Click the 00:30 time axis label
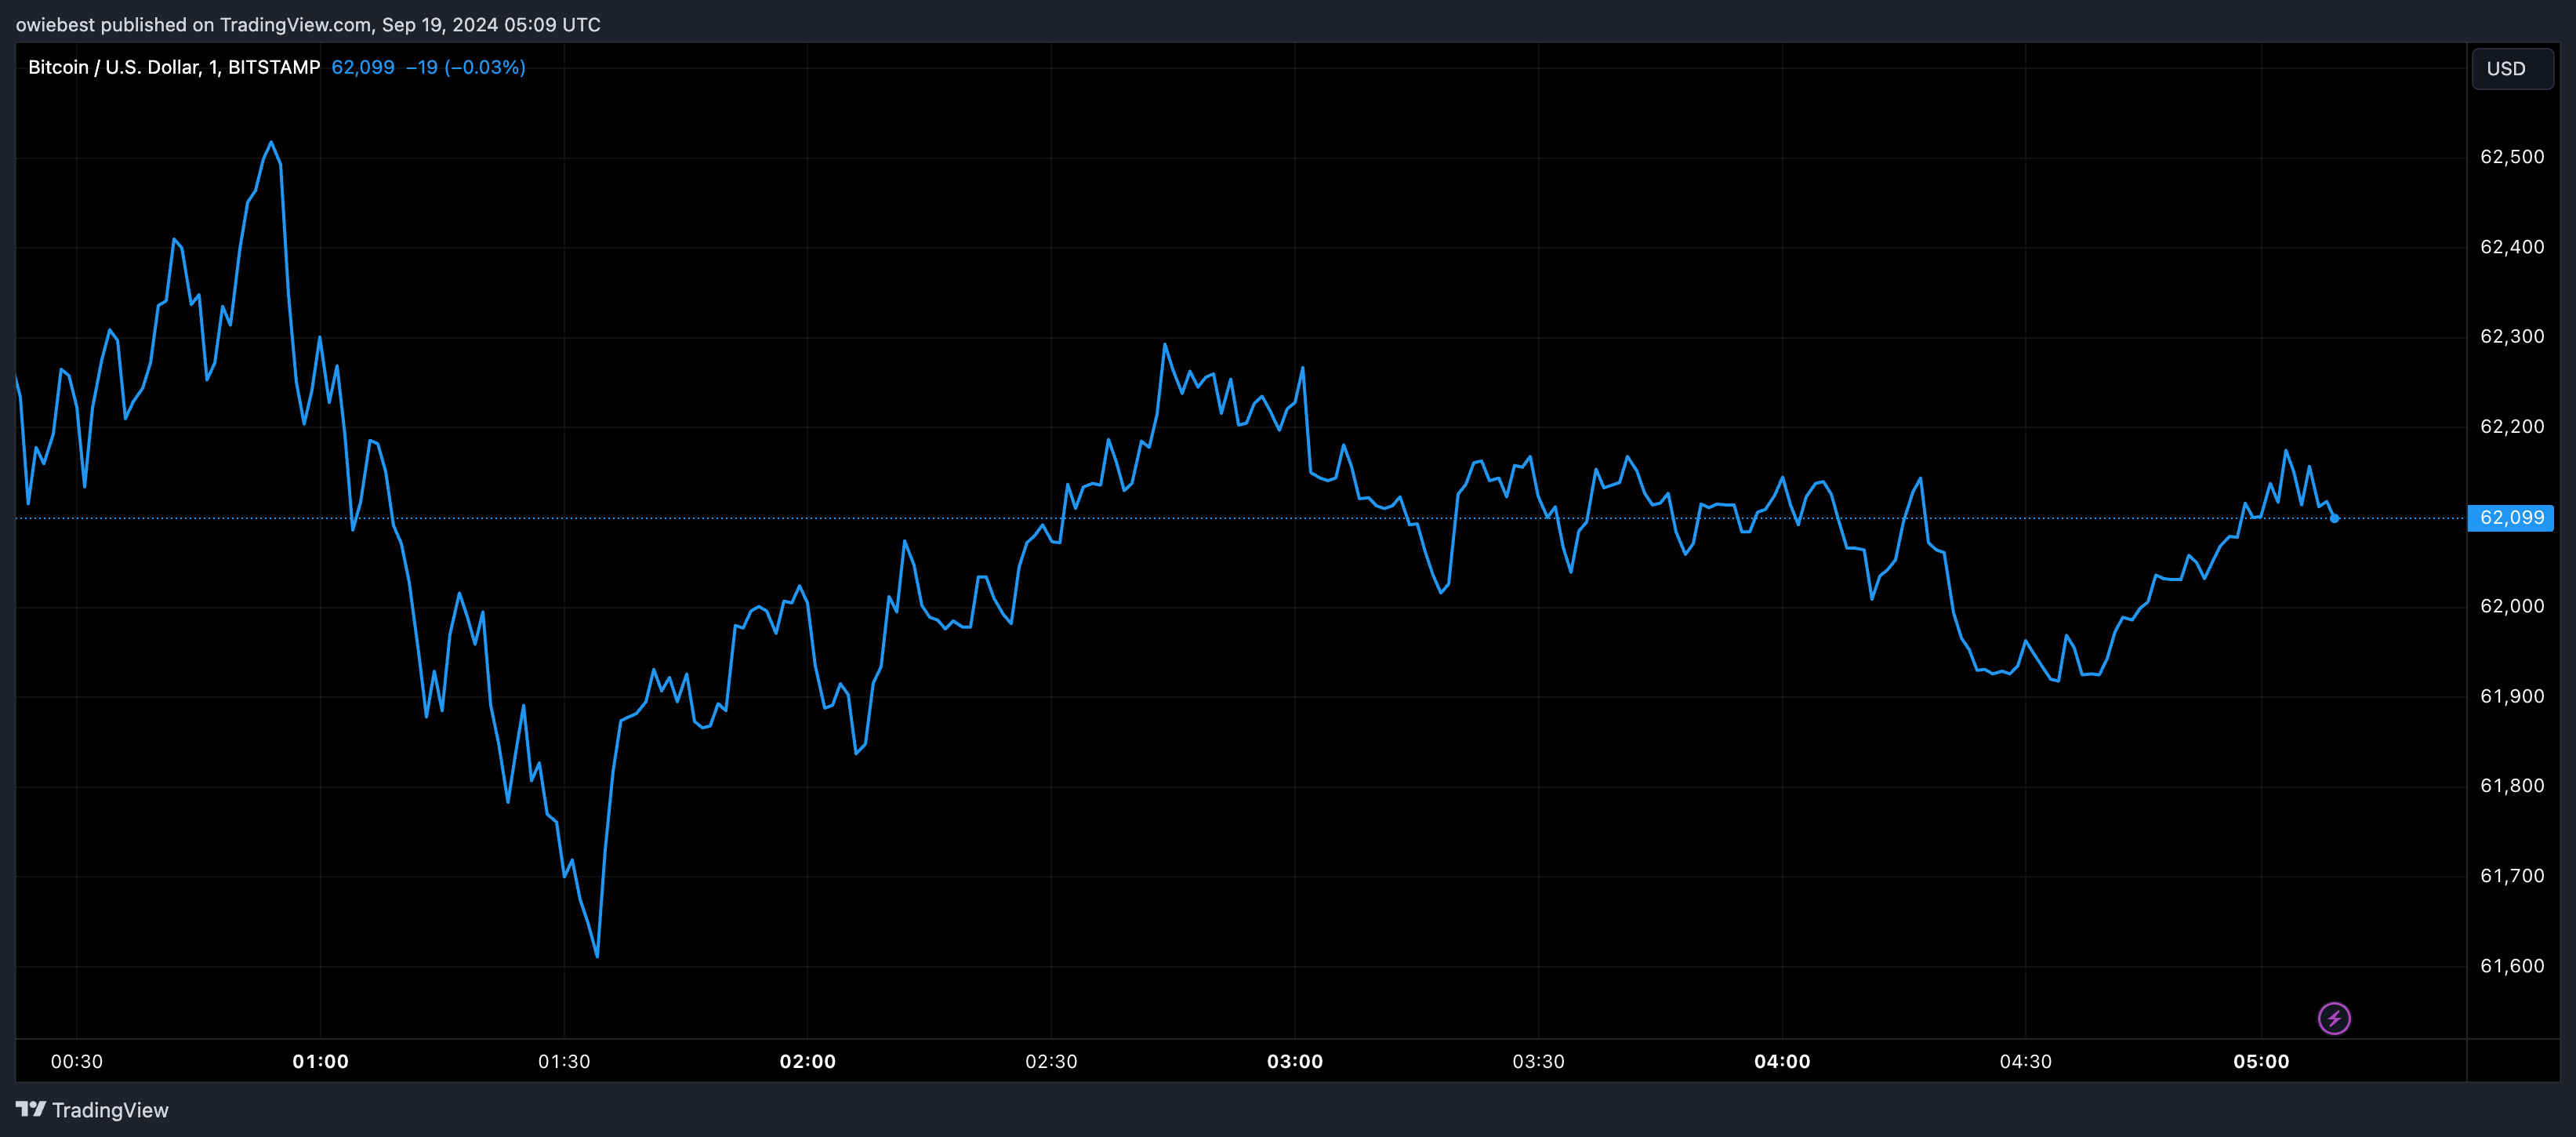 (77, 1062)
